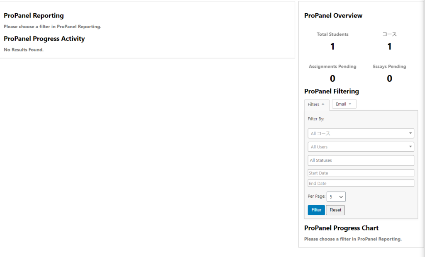
Task: Click the All Statuses field
Action: [x=361, y=160]
